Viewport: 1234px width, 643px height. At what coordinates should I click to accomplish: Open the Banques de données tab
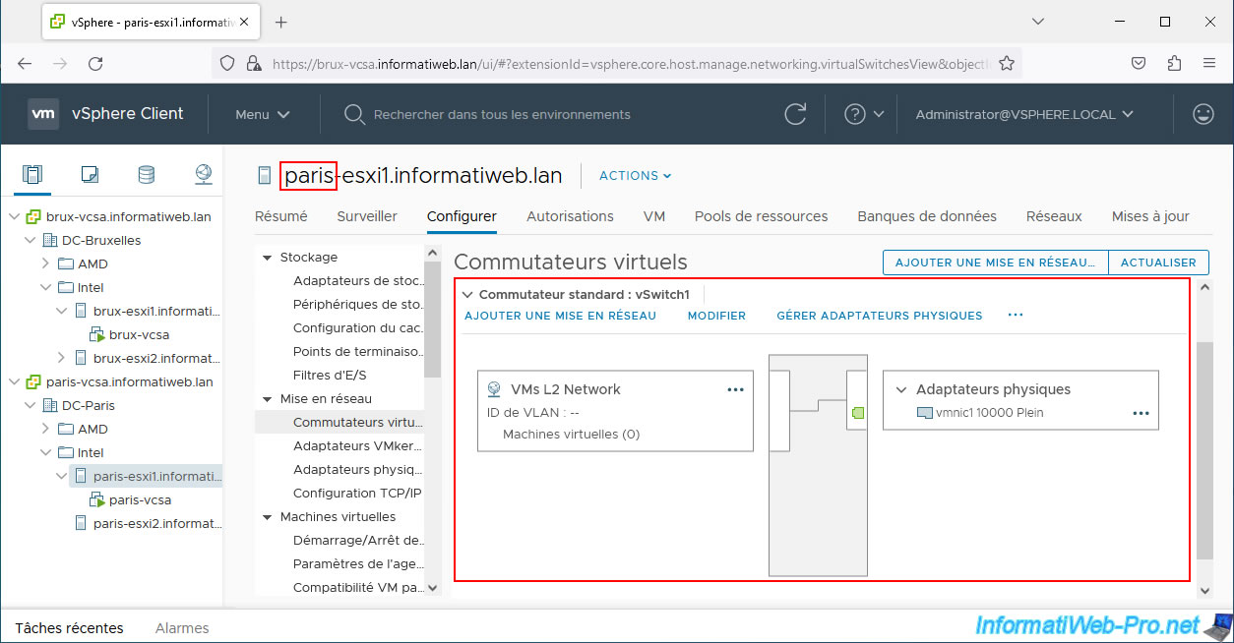[x=927, y=216]
